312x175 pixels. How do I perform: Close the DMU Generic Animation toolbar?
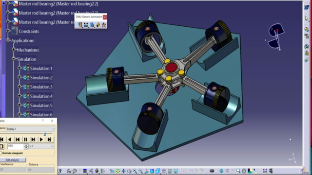click(105, 17)
